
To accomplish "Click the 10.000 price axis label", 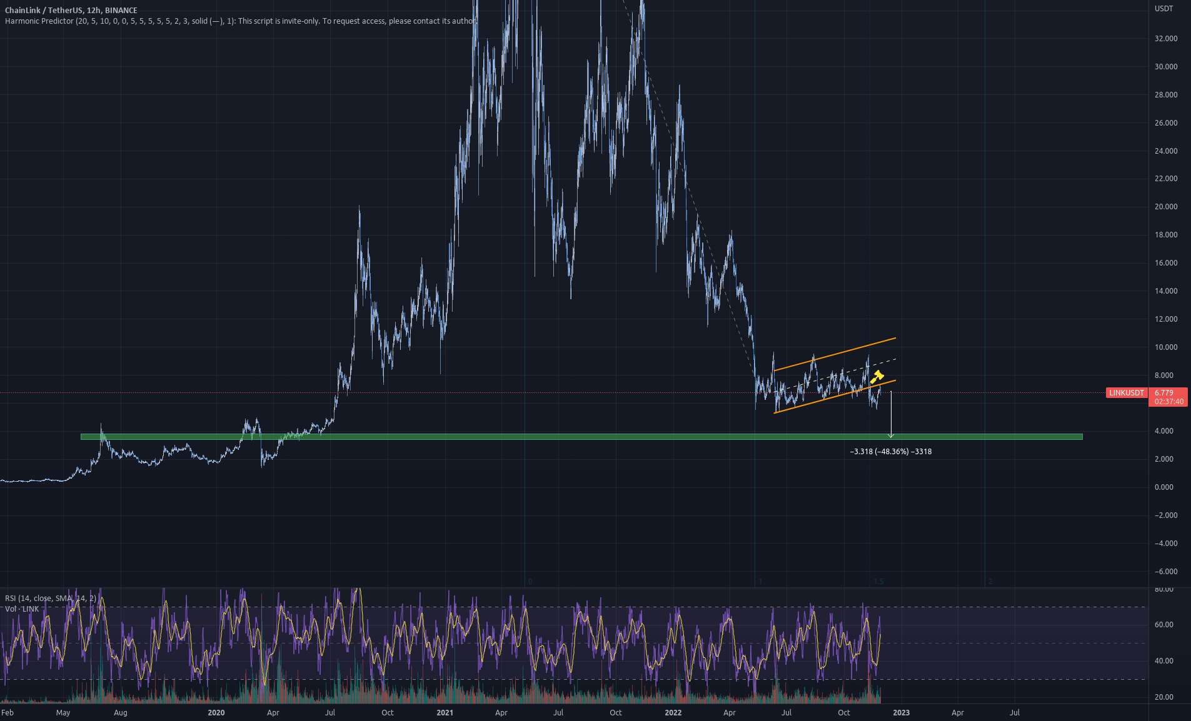I will coord(1166,347).
